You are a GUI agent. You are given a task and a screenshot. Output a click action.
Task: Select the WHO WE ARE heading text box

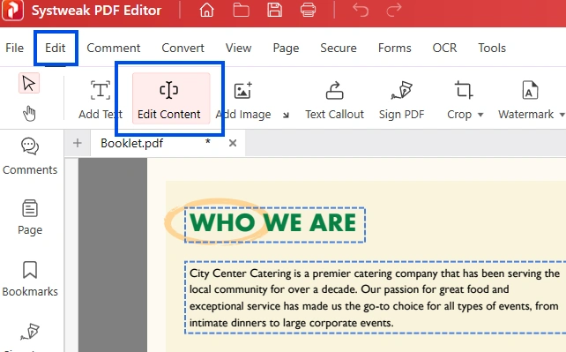coord(275,225)
